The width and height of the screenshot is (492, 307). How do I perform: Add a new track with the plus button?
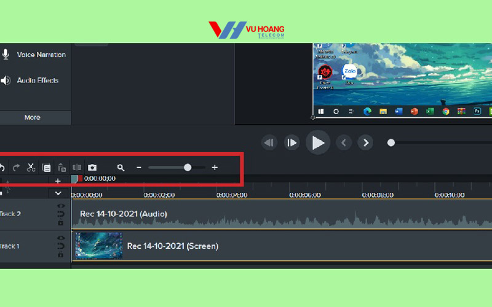tap(58, 181)
